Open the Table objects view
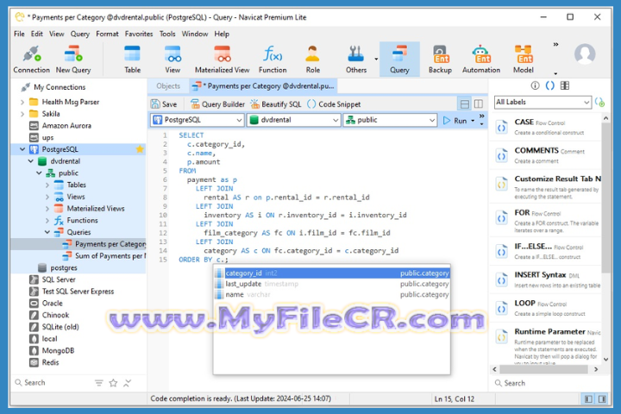This screenshot has width=621, height=414. pos(132,60)
